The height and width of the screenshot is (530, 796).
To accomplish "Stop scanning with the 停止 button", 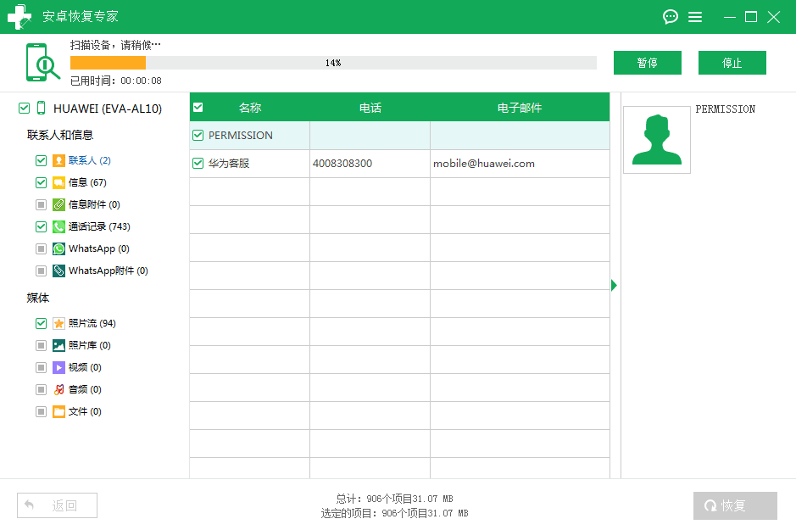I will [x=732, y=63].
